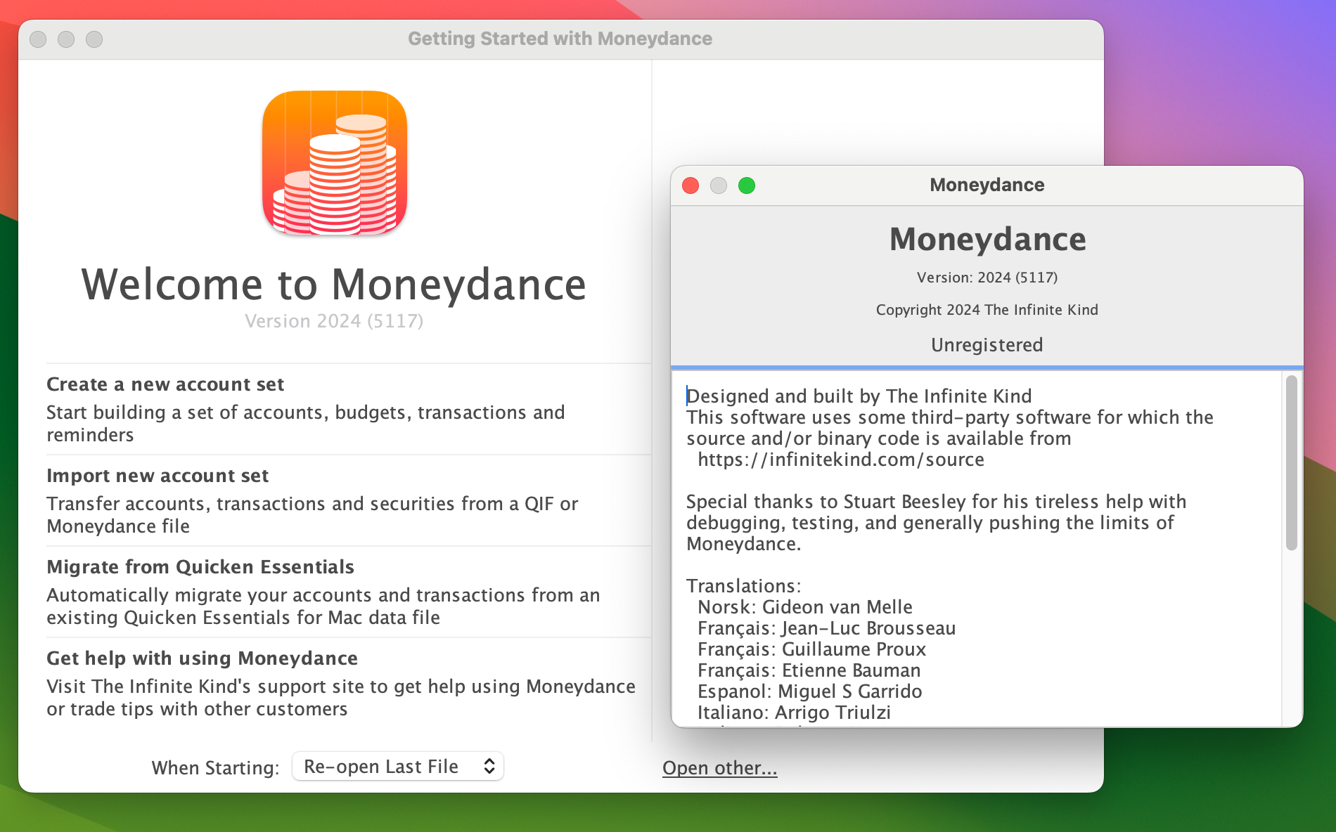Click the About window's disabled minimize button
1336x832 pixels.
[x=719, y=186]
